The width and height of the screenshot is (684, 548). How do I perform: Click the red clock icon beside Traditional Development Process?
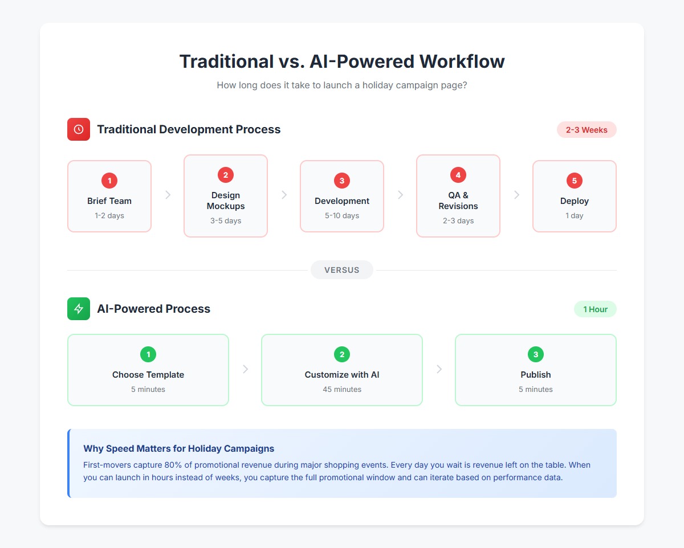[x=79, y=129]
